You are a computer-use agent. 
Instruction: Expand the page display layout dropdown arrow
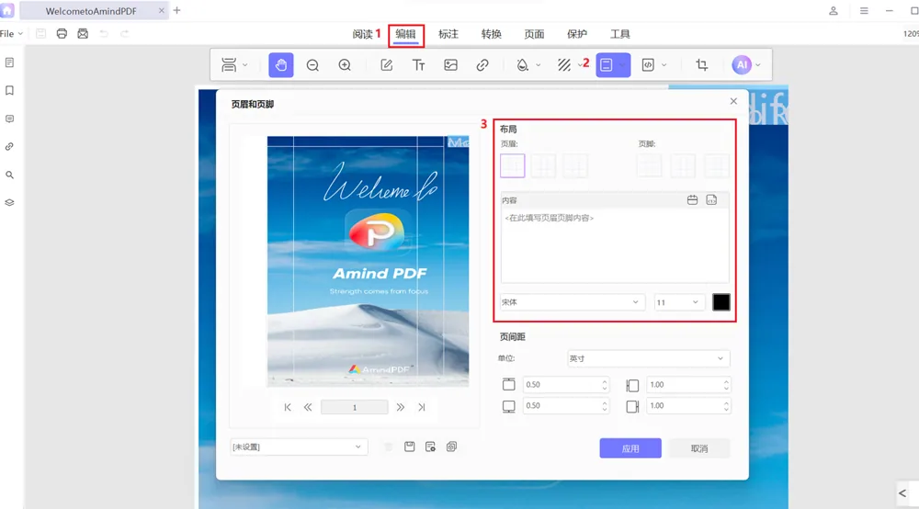(245, 65)
